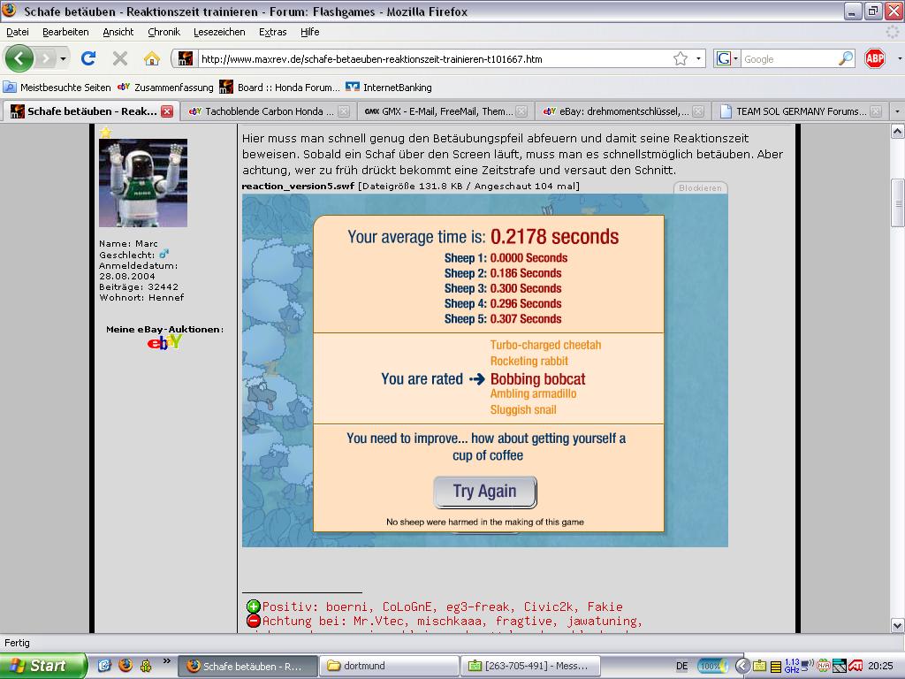The image size is (905, 679).
Task: Focus the URL address field
Action: [434, 59]
